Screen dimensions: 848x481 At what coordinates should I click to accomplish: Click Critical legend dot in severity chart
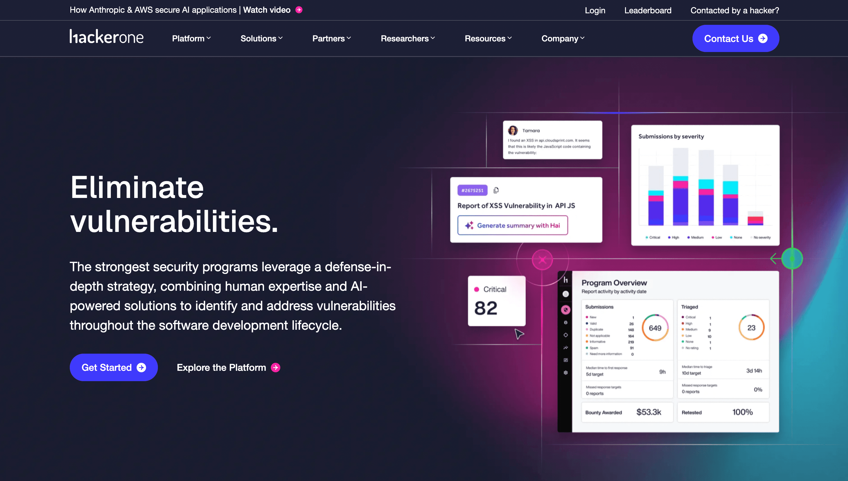point(647,238)
